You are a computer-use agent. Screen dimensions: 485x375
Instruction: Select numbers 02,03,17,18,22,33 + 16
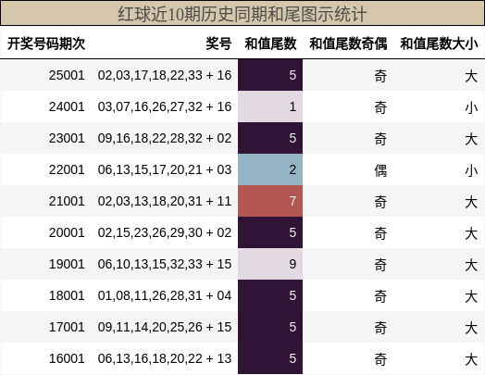[165, 75]
